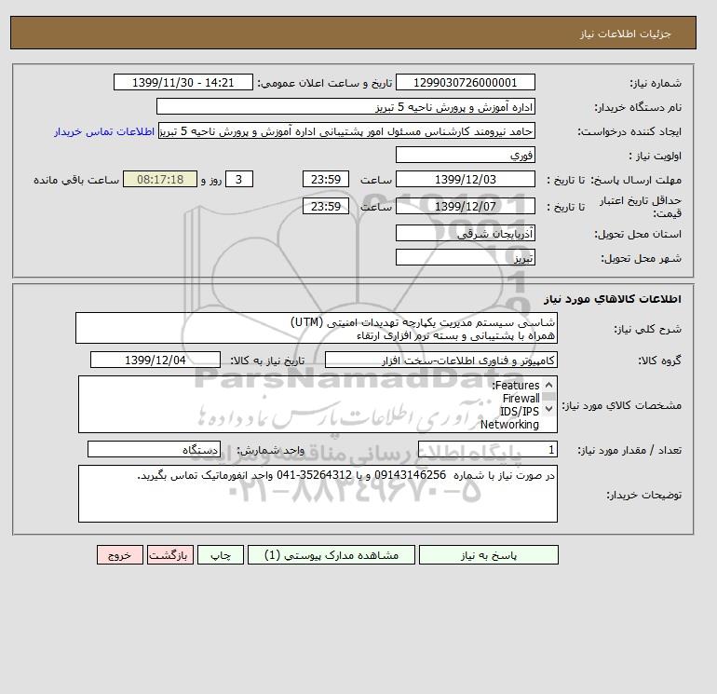Click buyer notes text area

click(x=318, y=494)
